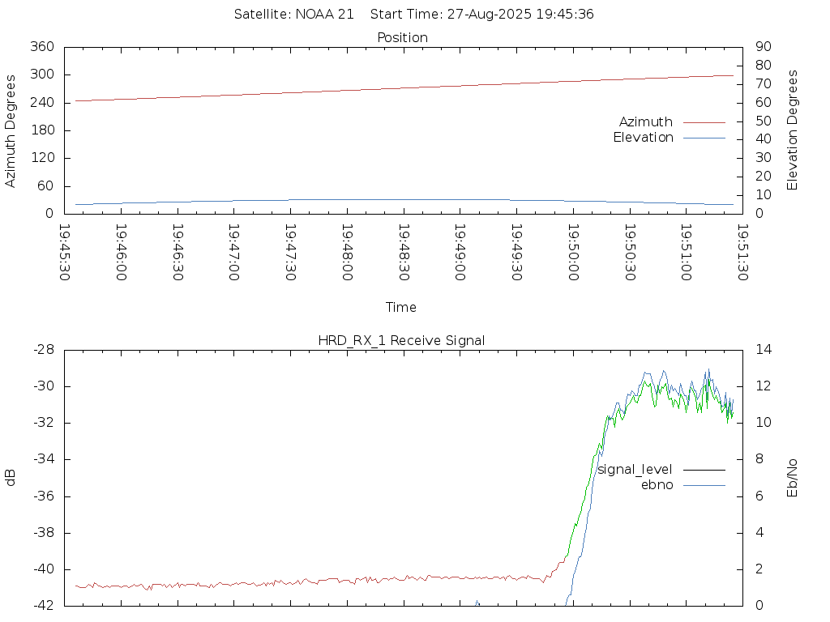Viewport: 830px width, 622px height.
Task: Click the "Satellite: NOAA 21" header text
Action: [x=293, y=15]
